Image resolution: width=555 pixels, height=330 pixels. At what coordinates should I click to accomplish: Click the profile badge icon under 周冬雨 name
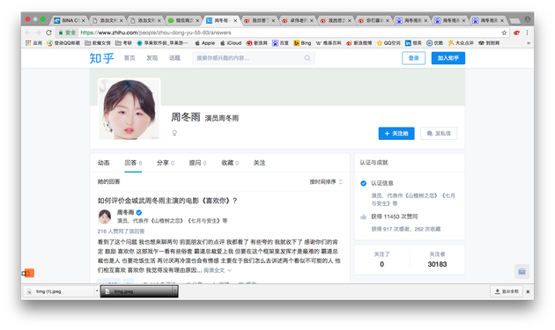click(x=174, y=133)
